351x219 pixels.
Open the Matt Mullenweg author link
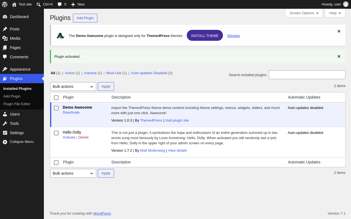pos(152,151)
